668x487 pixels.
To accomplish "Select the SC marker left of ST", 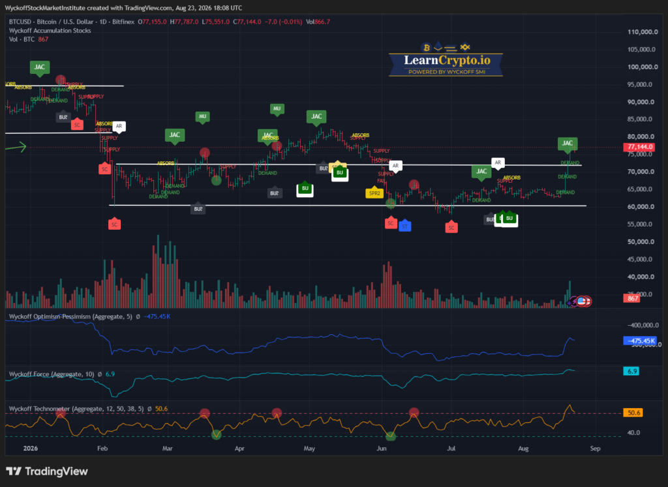I will [391, 223].
